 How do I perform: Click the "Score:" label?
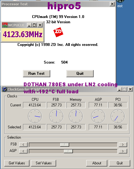49,62
